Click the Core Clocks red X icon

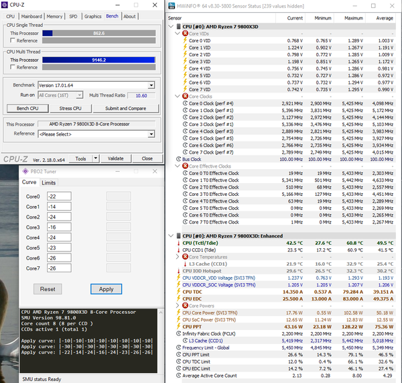coord(185,97)
